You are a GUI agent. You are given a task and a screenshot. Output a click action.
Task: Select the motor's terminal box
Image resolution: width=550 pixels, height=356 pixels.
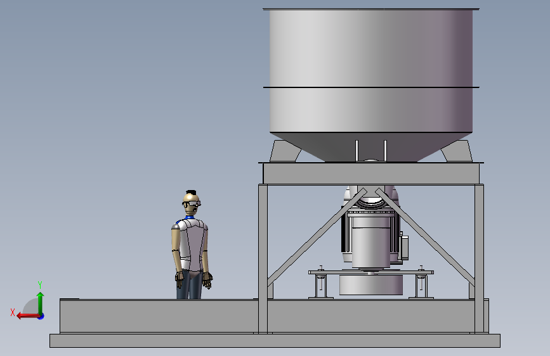[x=405, y=247]
